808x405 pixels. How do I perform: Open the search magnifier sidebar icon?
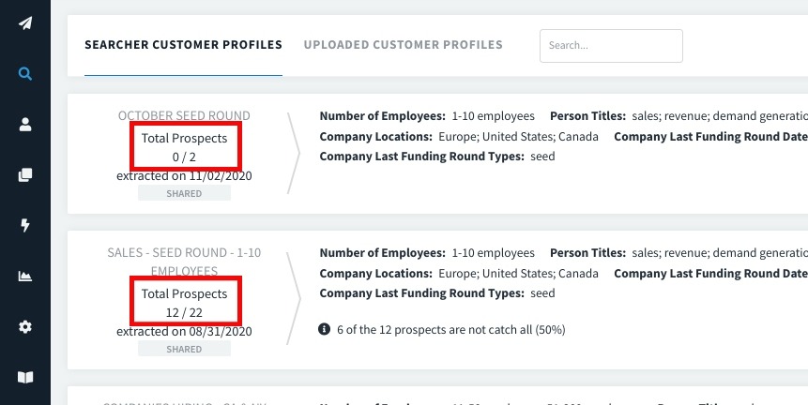pos(25,73)
